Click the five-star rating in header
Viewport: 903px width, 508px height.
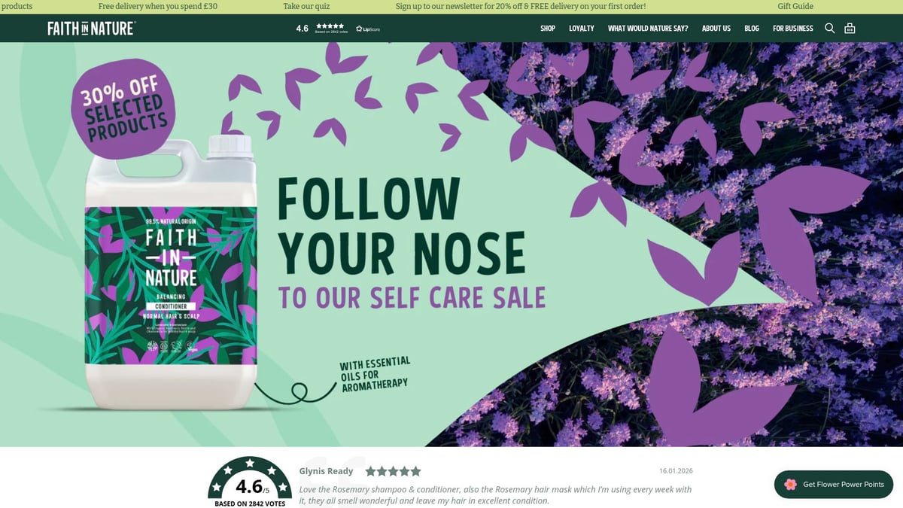[x=330, y=26]
